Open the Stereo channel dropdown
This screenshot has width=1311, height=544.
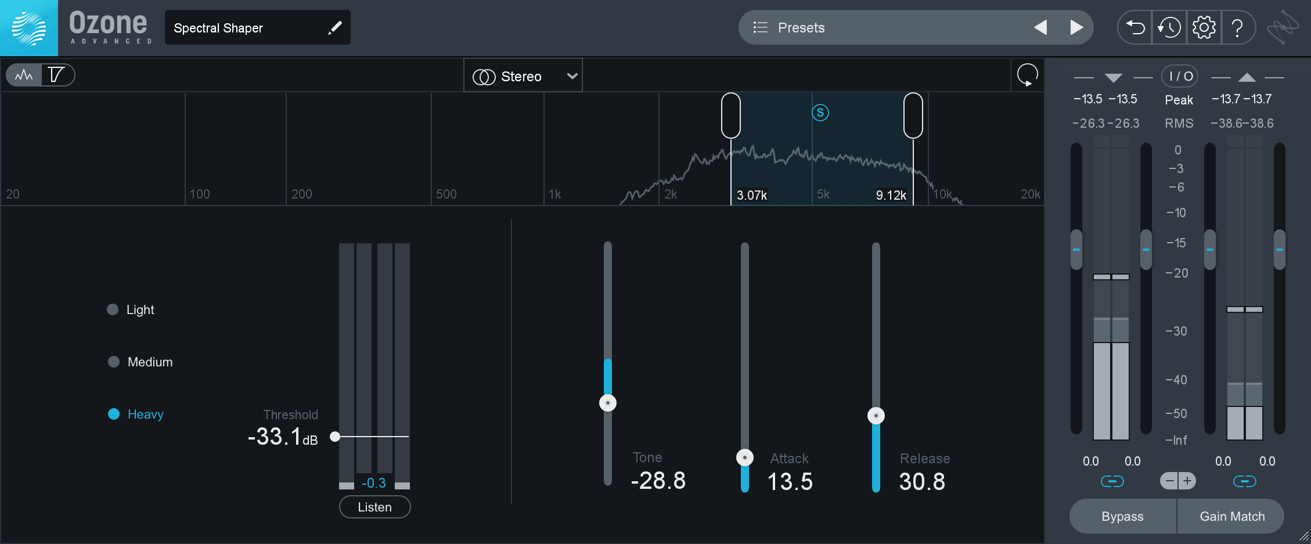pyautogui.click(x=523, y=76)
